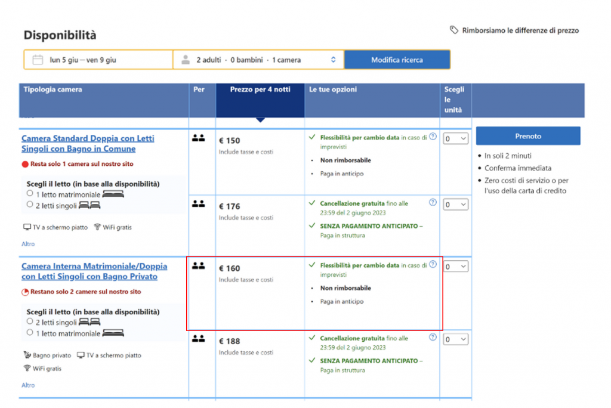
Task: Select 1 letto matrimoniale for Camera Standard
Action: click(x=30, y=194)
